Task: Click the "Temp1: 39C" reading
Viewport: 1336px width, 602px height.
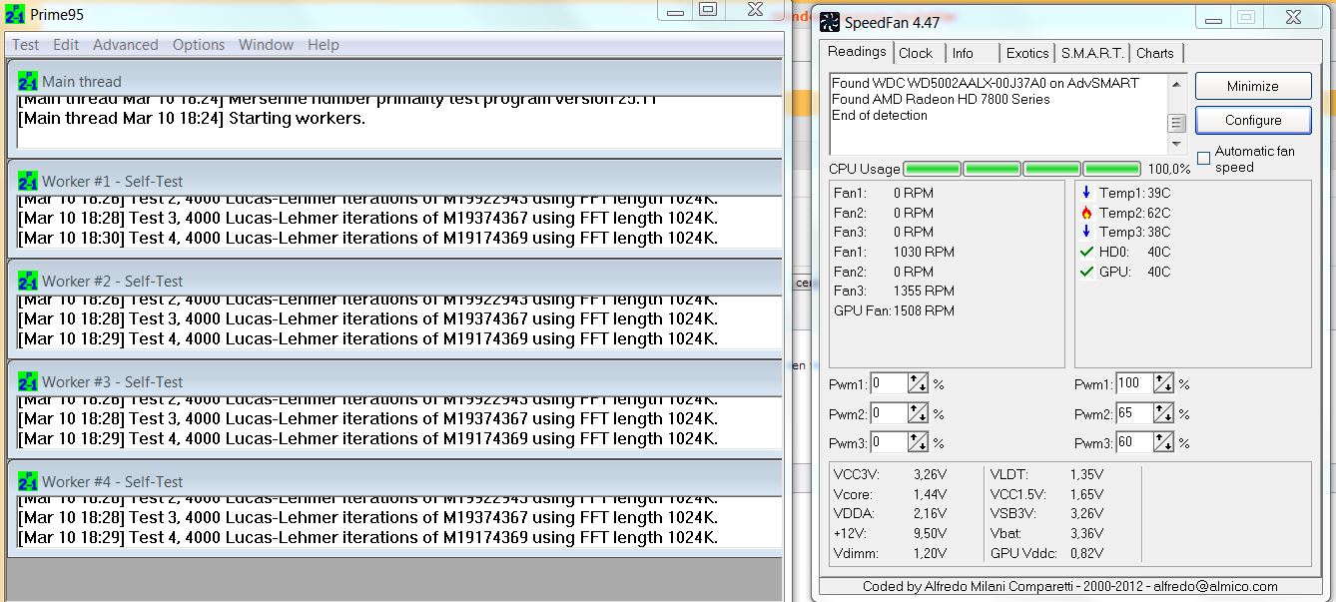Action: tap(1135, 193)
